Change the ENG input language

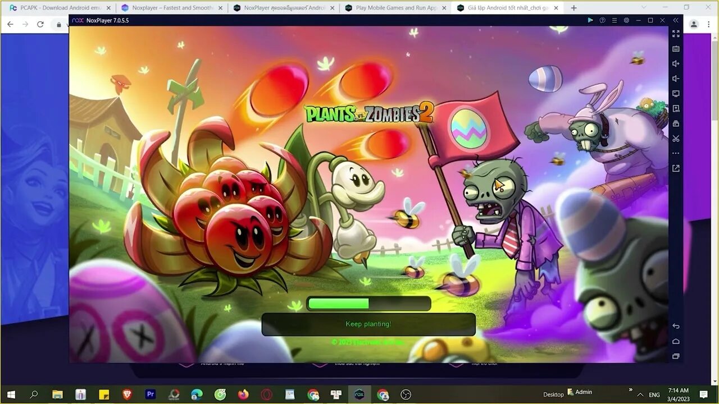tap(654, 395)
